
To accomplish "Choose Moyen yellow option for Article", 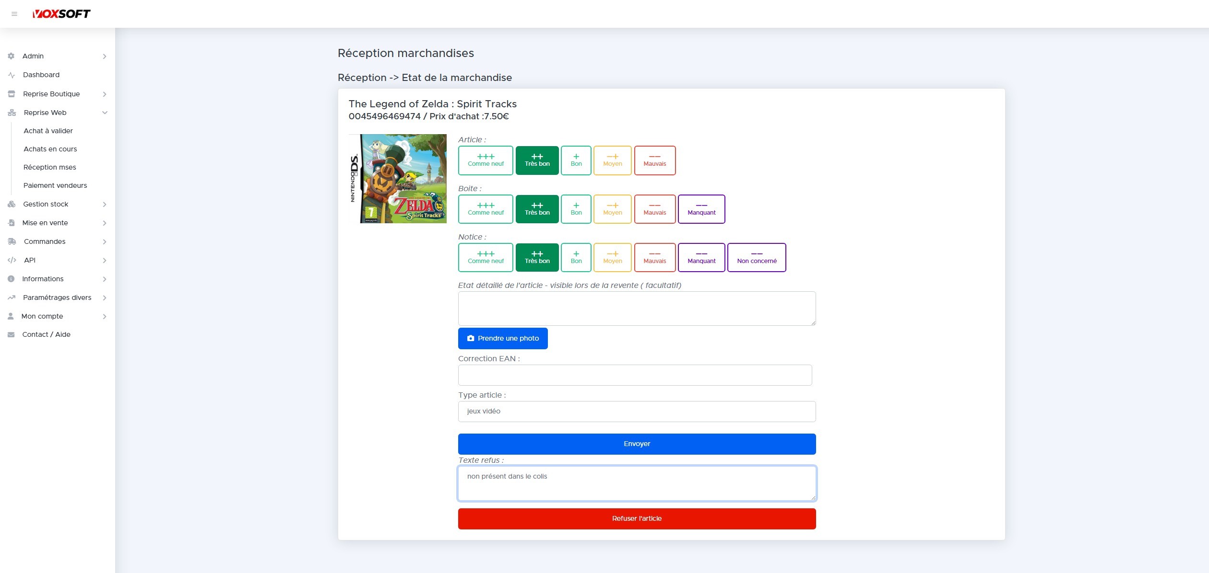I will pyautogui.click(x=612, y=160).
